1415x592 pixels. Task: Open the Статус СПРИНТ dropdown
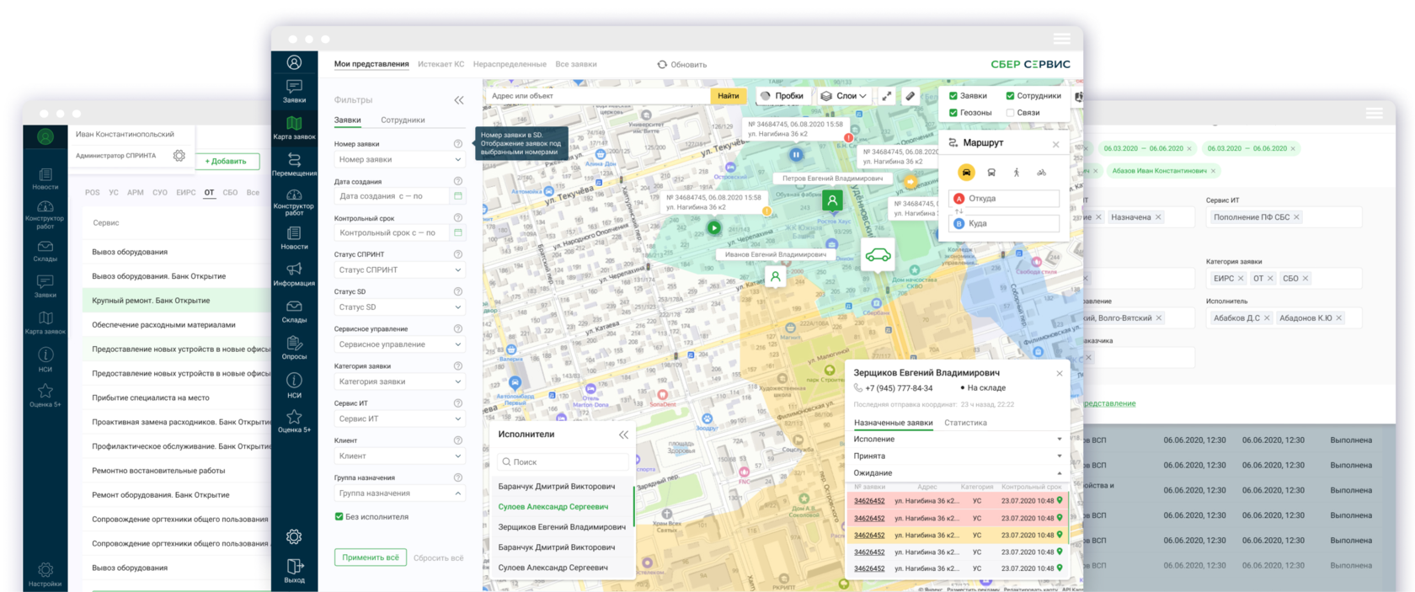[399, 270]
